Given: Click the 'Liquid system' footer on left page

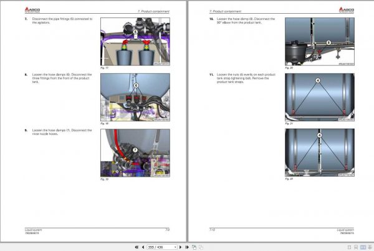Looking at the screenshot, I should coord(33,230).
